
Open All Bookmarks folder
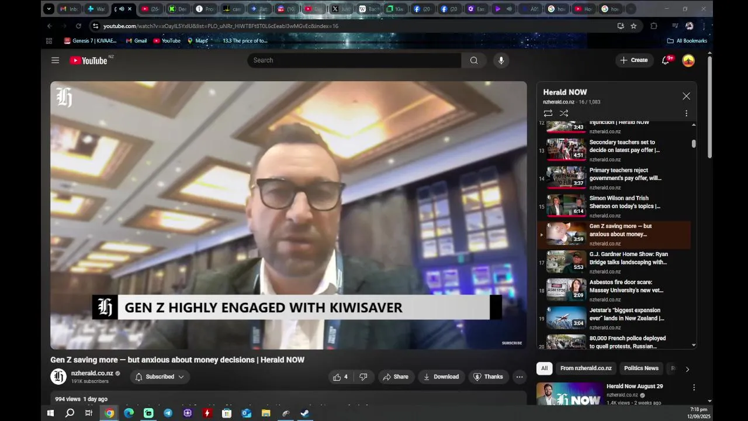687,41
